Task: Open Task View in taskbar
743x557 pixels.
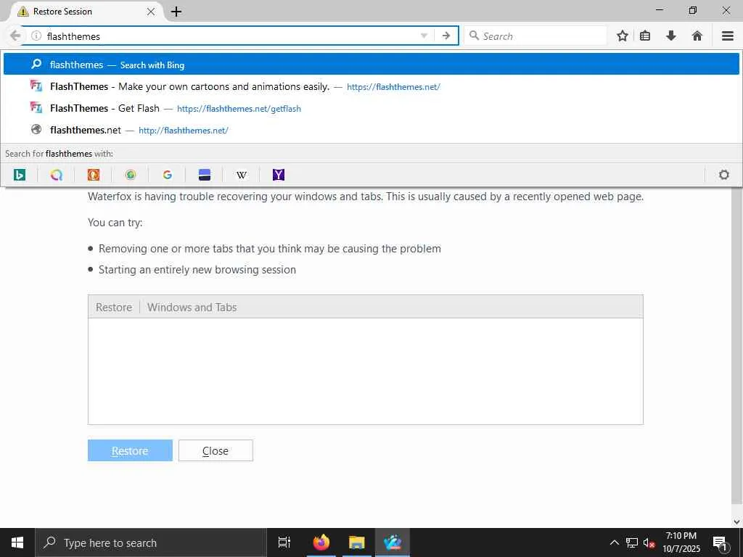Action: click(284, 542)
